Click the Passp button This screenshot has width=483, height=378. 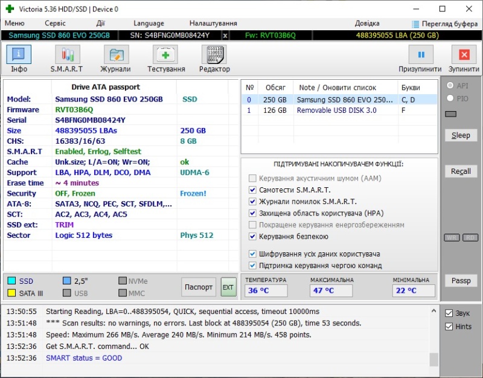click(x=461, y=281)
